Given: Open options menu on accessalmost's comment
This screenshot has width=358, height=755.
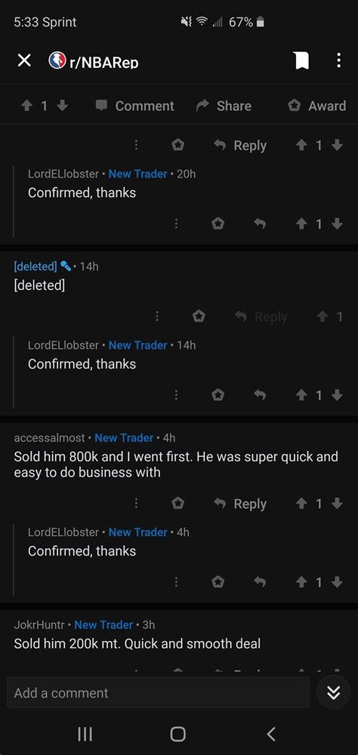Looking at the screenshot, I should point(137,504).
